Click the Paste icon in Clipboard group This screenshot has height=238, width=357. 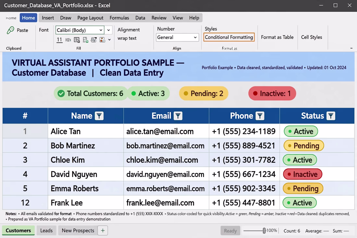10,30
